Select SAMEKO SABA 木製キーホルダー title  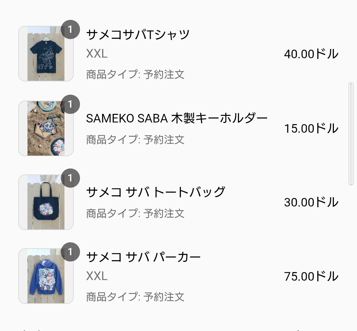(x=177, y=118)
